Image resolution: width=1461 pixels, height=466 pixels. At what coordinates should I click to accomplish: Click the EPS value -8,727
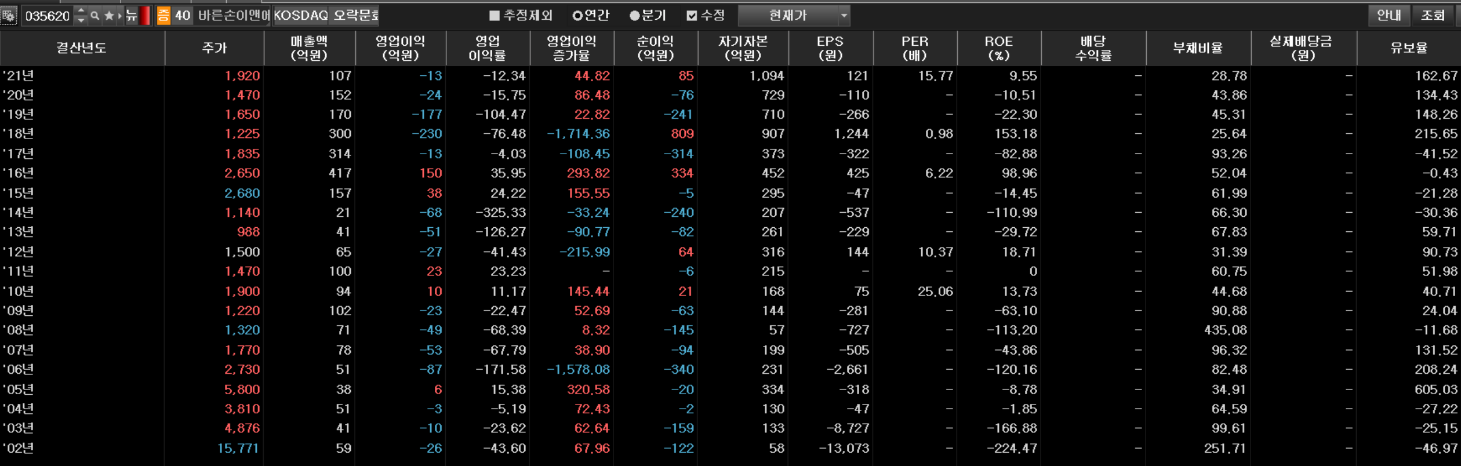pyautogui.click(x=848, y=428)
